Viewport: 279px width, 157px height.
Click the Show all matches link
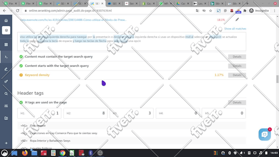[235, 29]
